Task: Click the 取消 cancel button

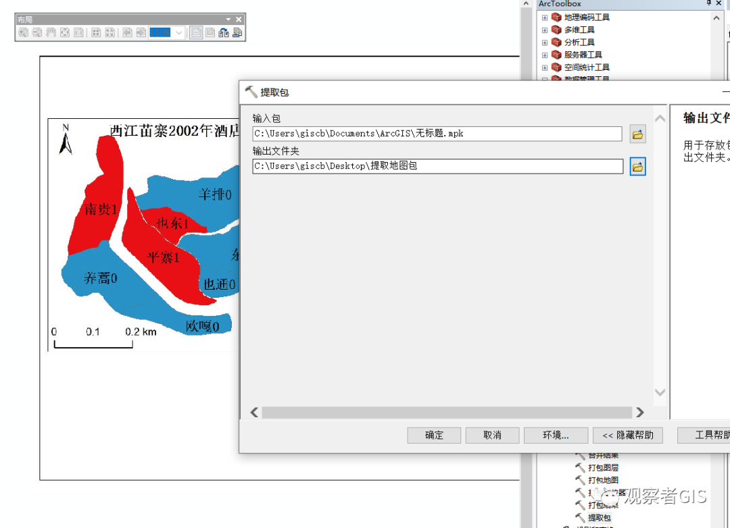Action: (x=492, y=435)
